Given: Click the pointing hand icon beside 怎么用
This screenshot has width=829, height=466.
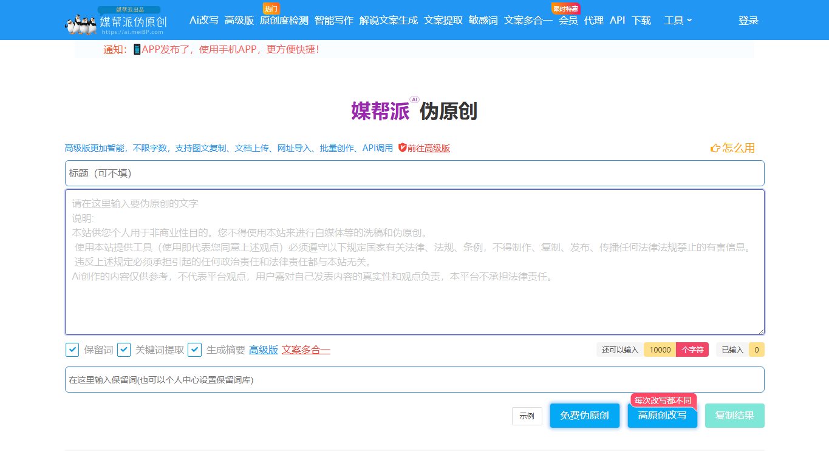Looking at the screenshot, I should (x=715, y=148).
